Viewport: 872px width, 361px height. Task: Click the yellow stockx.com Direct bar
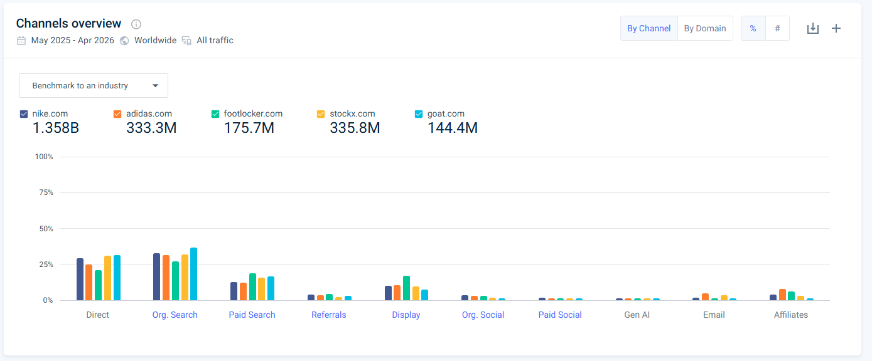(107, 278)
